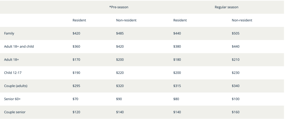Select the $295 Couple adults pre-season price
The width and height of the screenshot is (285, 119).
click(76, 86)
